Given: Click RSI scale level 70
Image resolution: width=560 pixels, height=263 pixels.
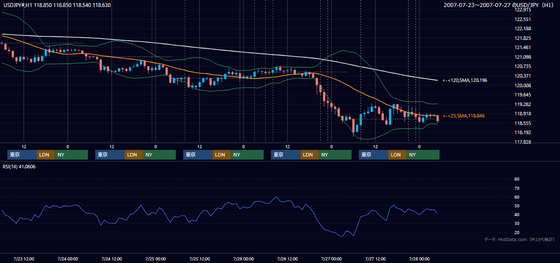Looking at the screenshot, I should [x=517, y=188].
